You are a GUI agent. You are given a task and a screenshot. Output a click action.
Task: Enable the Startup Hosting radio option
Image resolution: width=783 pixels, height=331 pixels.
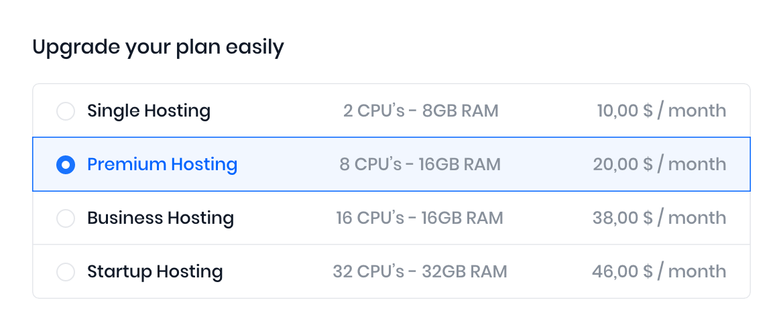(66, 271)
